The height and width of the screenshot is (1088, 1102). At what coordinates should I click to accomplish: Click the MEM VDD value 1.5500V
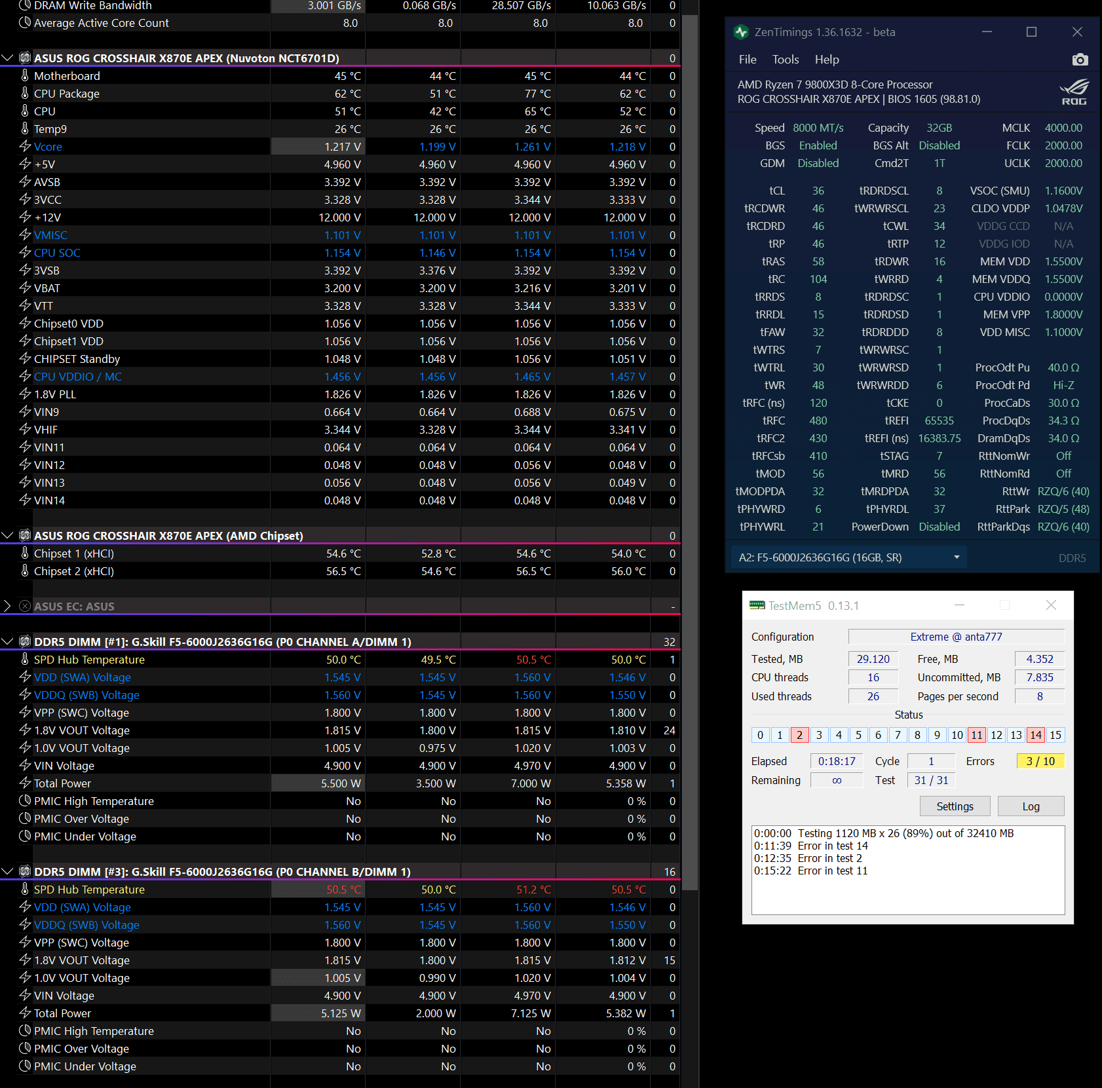click(1063, 261)
